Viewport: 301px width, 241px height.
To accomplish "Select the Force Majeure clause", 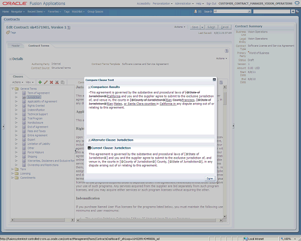I will coord(36,152).
